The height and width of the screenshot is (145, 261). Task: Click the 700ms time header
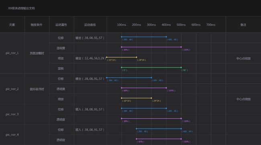pos(211,25)
